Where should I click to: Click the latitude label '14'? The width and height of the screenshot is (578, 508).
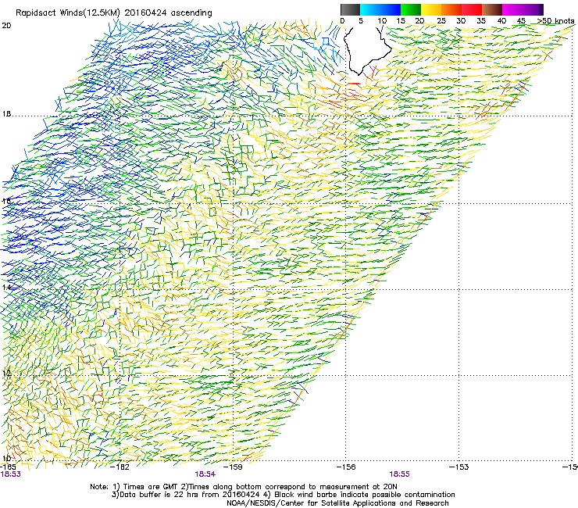pos(6,287)
